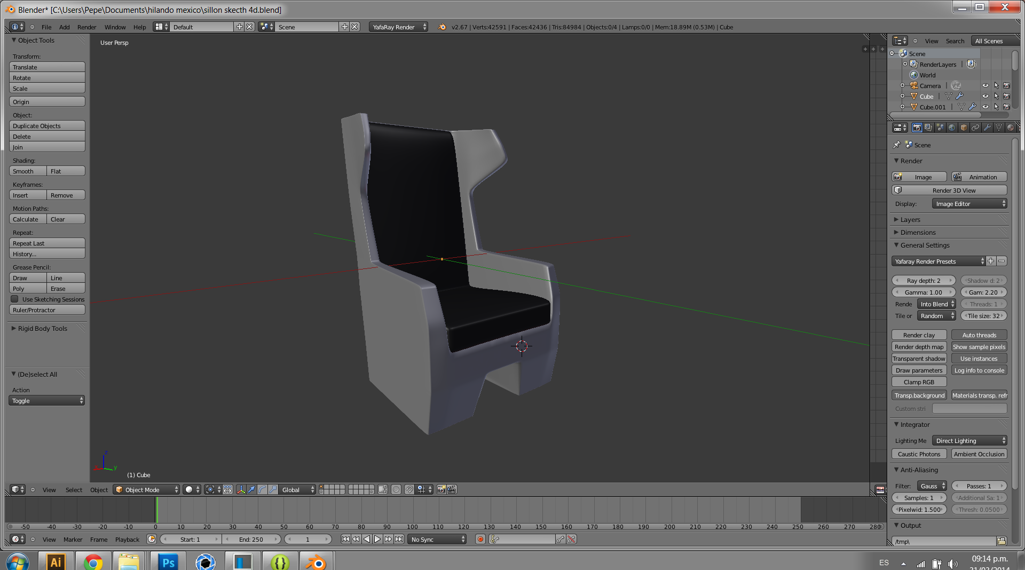Open the Display Image Editor dropdown
1025x570 pixels.
click(969, 204)
